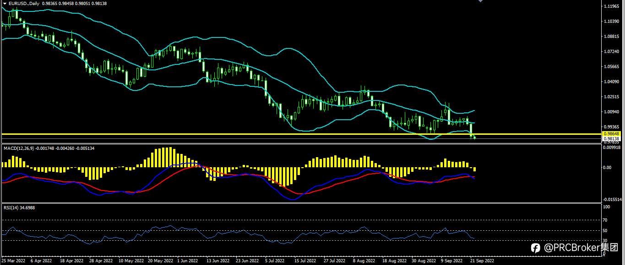This screenshot has width=625, height=265.
Task: Click the one-click trading arrow beside EURUSD
Action: (5, 3)
